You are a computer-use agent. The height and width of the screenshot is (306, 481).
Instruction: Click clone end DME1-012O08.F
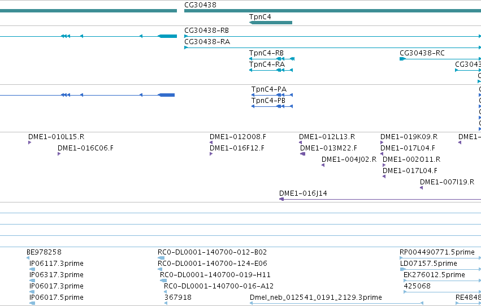238,137
